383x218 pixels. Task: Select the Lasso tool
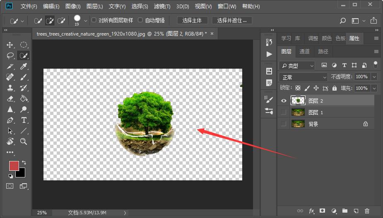(x=10, y=56)
